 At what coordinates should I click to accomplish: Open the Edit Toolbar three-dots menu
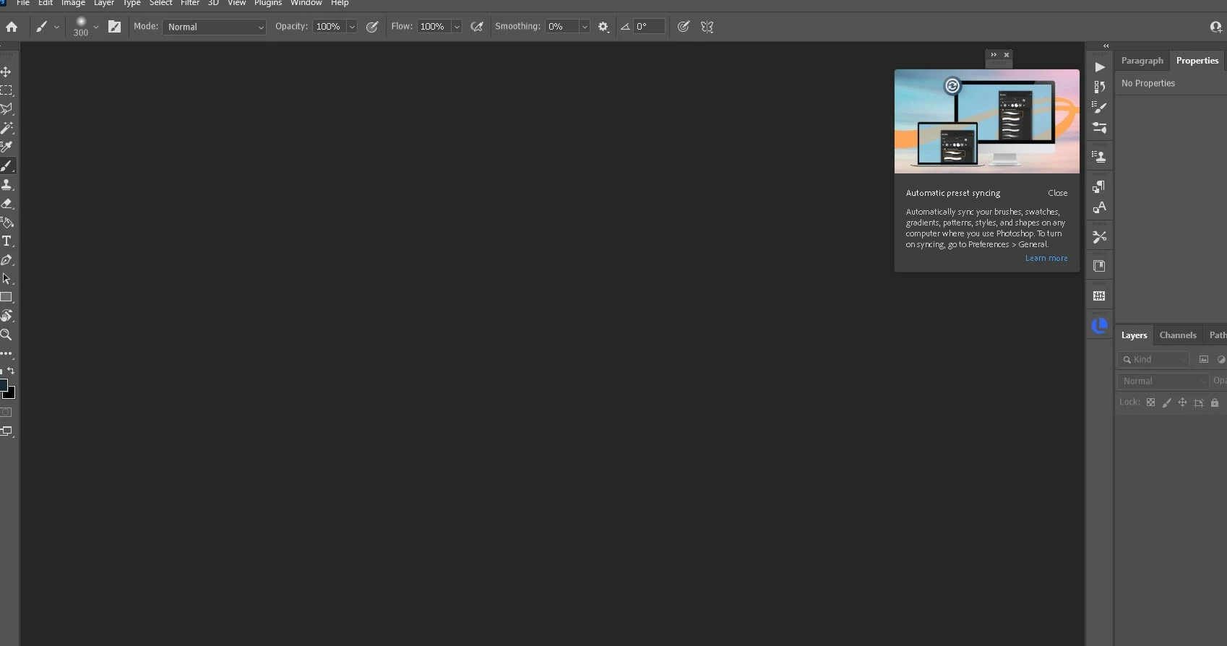(6, 354)
